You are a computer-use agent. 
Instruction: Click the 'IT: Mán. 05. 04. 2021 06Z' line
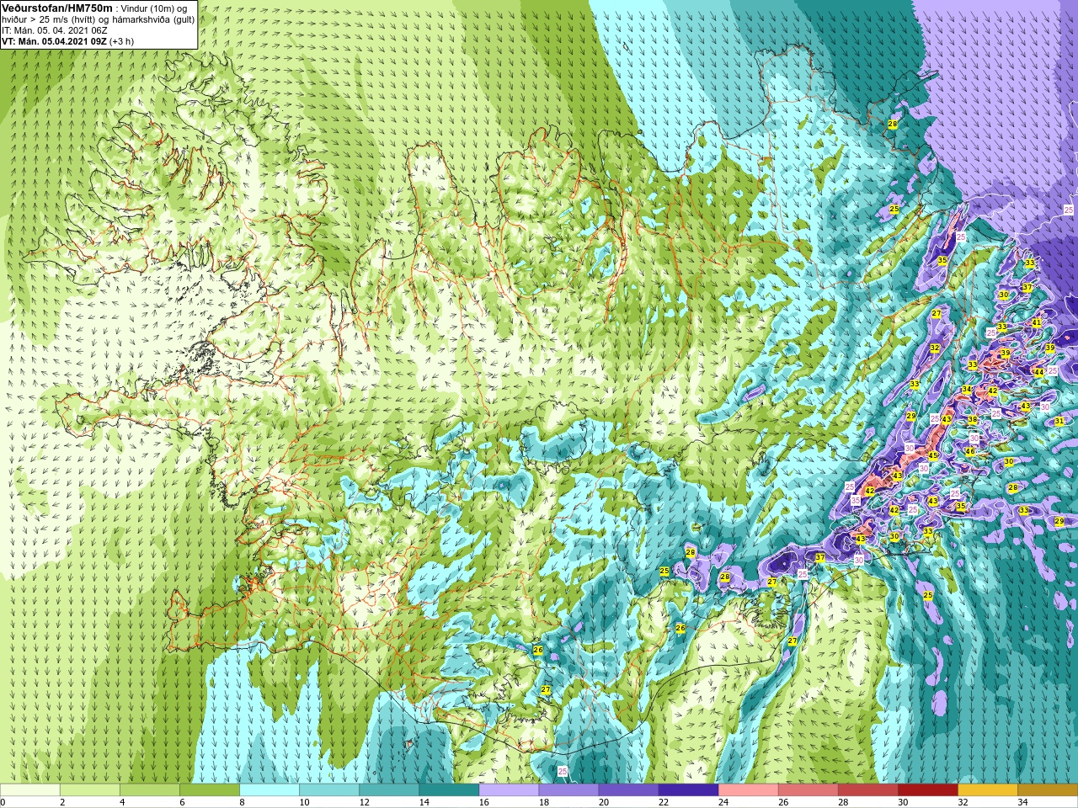click(55, 30)
